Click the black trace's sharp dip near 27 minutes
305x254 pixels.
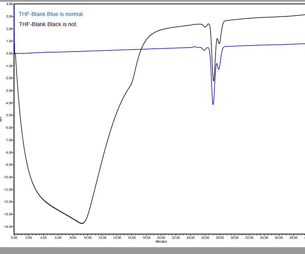(213, 81)
